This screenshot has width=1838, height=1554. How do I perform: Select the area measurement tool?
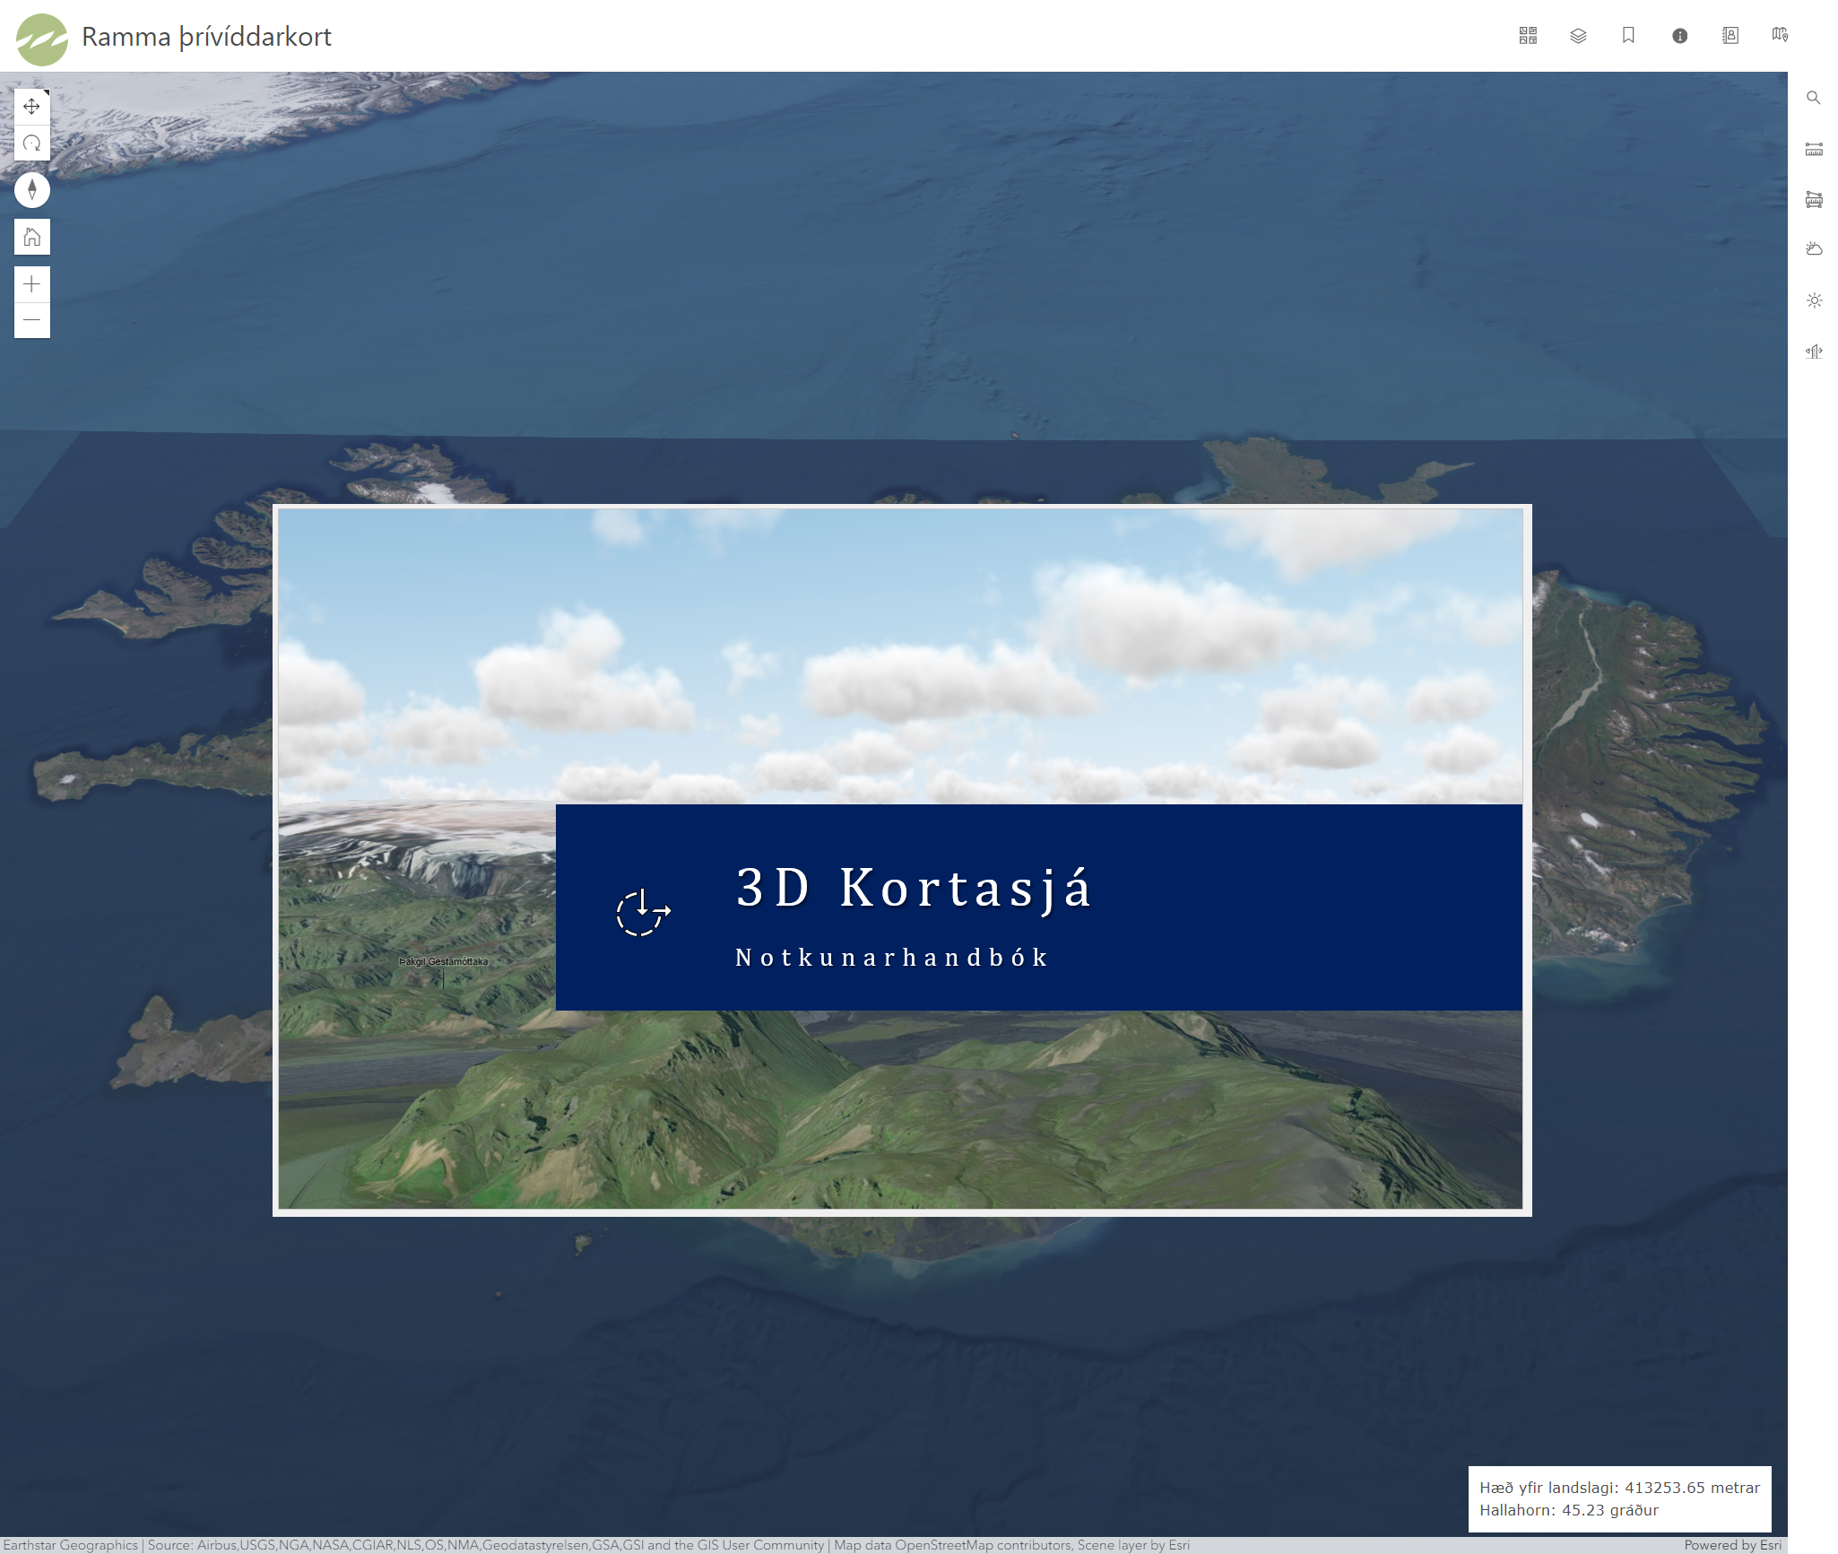coord(1814,199)
